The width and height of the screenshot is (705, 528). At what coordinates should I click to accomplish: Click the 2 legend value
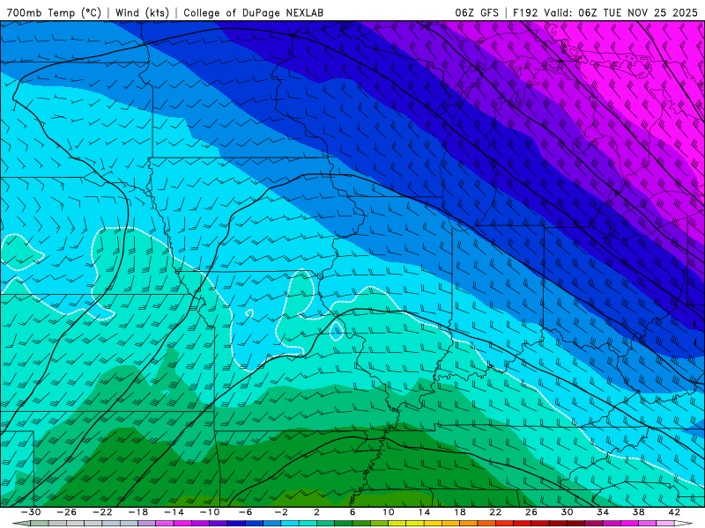pos(316,512)
